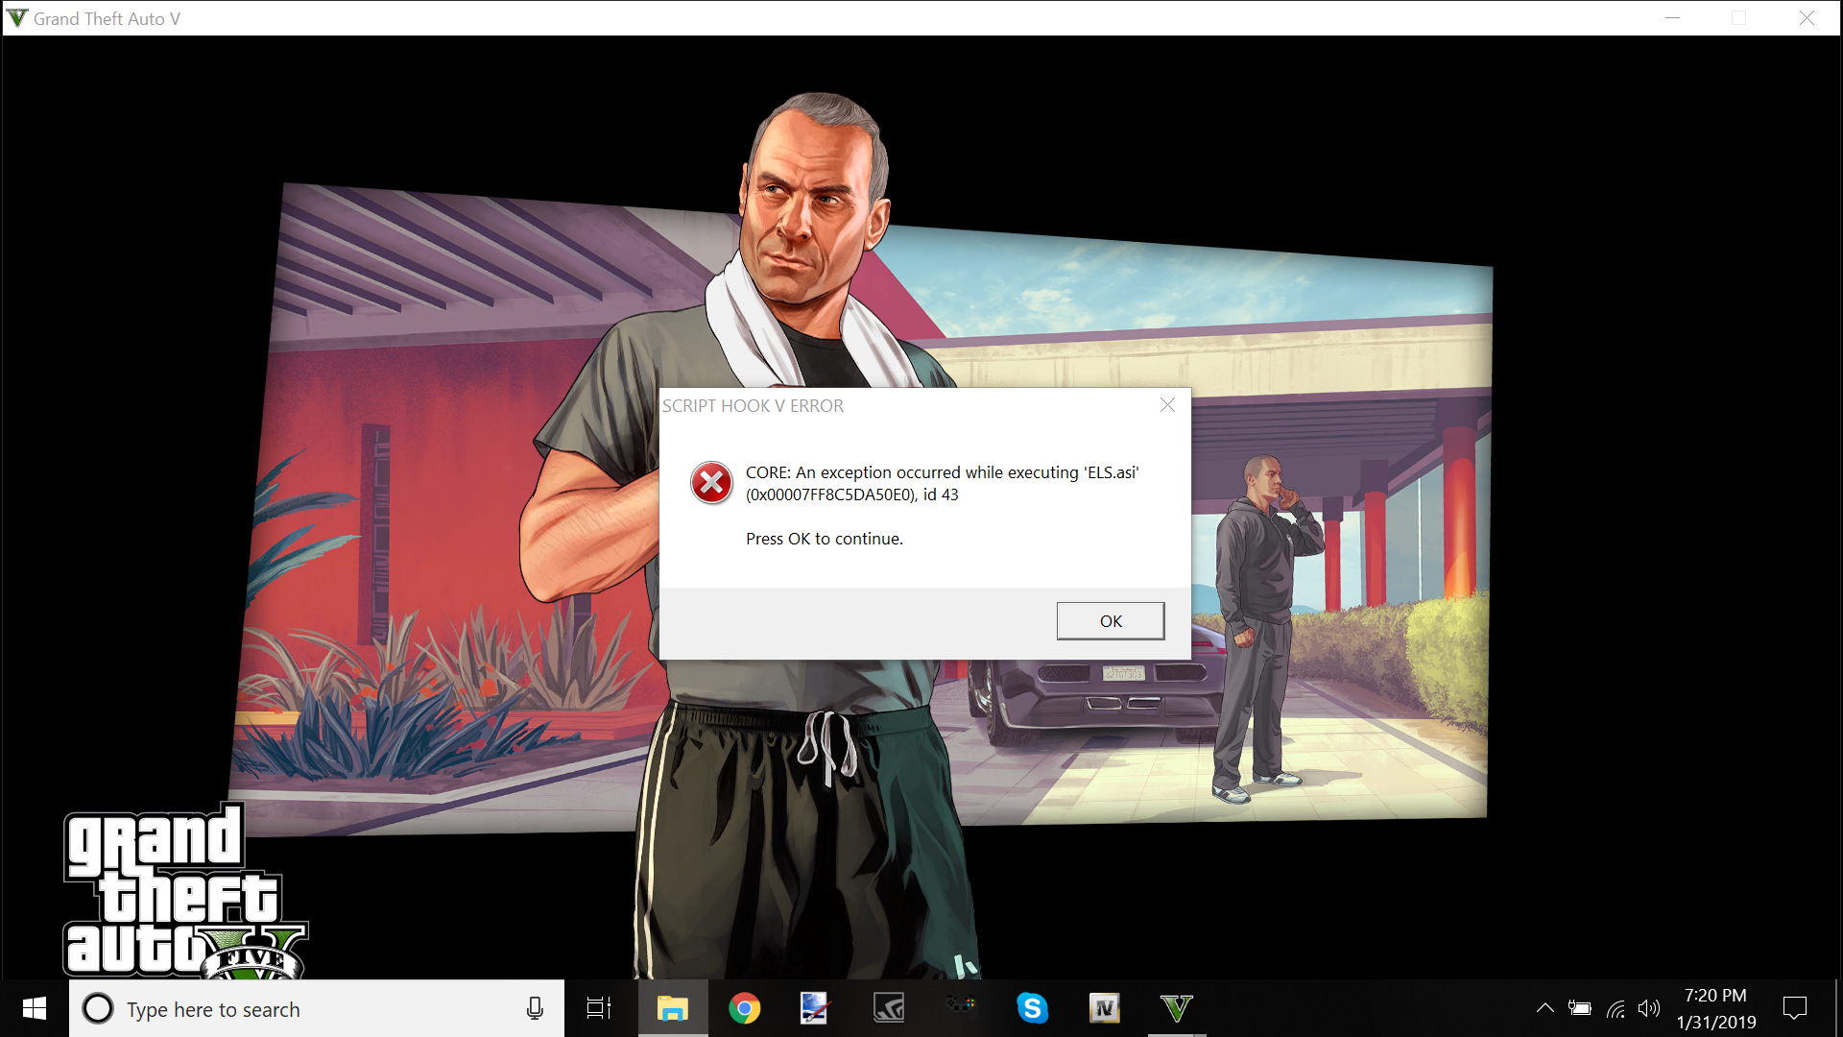Viewport: 1843px width, 1037px height.
Task: Open the Windows Start menu
Action: tap(35, 1008)
